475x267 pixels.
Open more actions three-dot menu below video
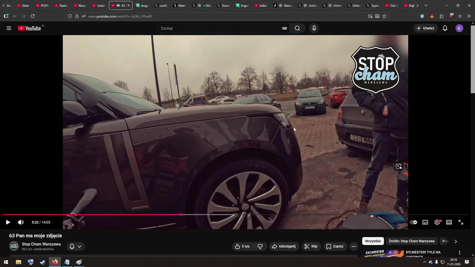pos(354,246)
